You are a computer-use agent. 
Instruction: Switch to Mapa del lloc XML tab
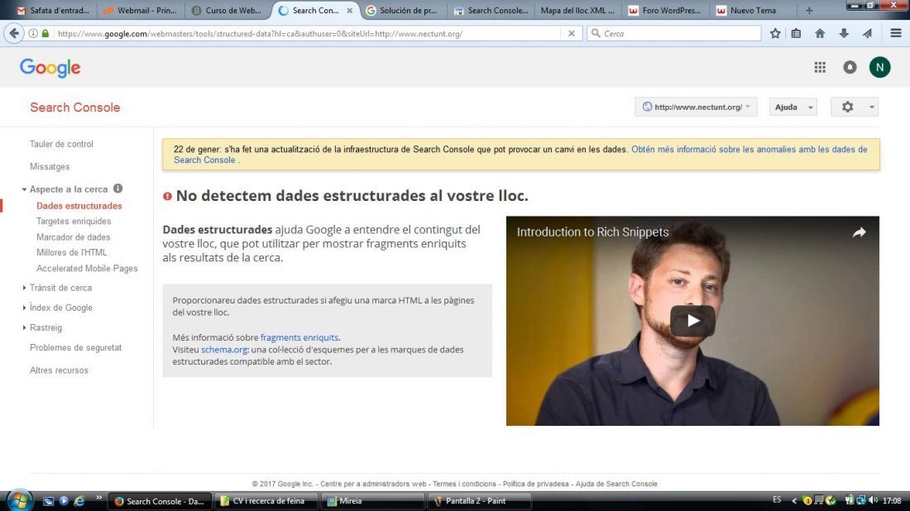(x=577, y=11)
